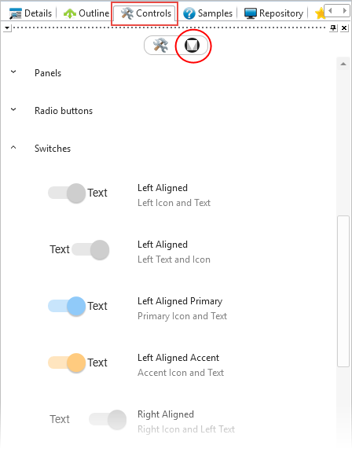Toggle the blue Left Aligned Primary switch
This screenshot has height=449, width=352.
point(67,306)
